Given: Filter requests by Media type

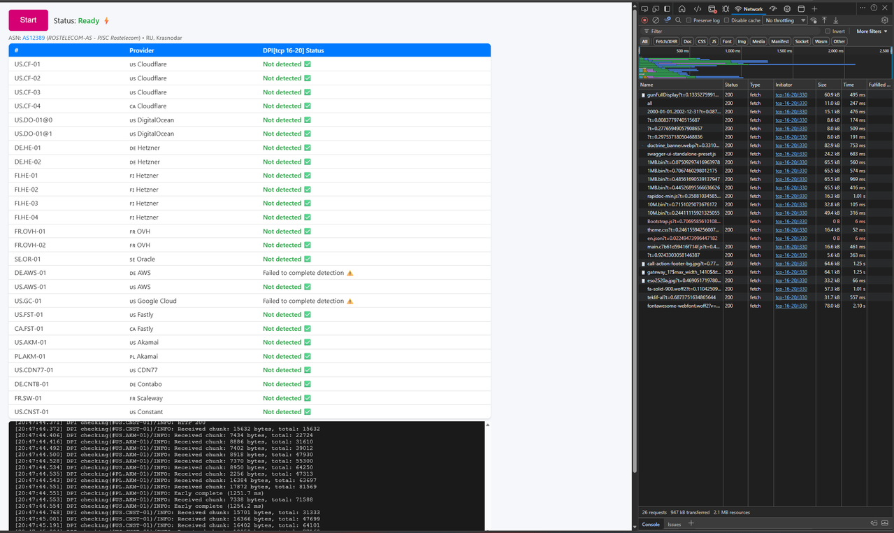Looking at the screenshot, I should pyautogui.click(x=758, y=41).
